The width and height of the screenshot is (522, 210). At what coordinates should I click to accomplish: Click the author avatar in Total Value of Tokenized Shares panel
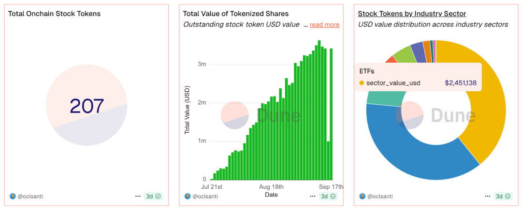(x=188, y=196)
